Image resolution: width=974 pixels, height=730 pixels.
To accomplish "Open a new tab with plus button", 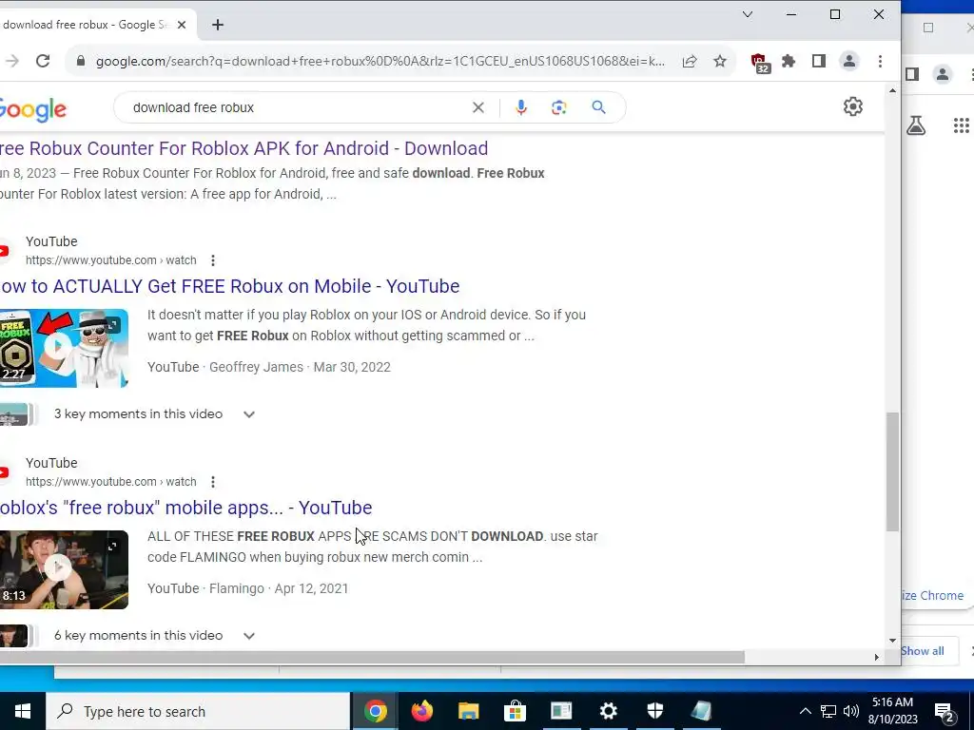I will [x=218, y=25].
